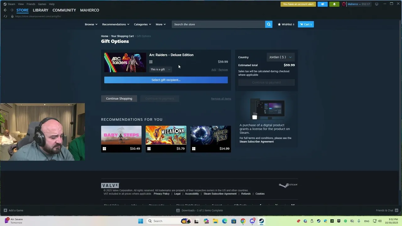This screenshot has height=226, width=402.
Task: Open the green notifications bell
Action: [x=334, y=4]
